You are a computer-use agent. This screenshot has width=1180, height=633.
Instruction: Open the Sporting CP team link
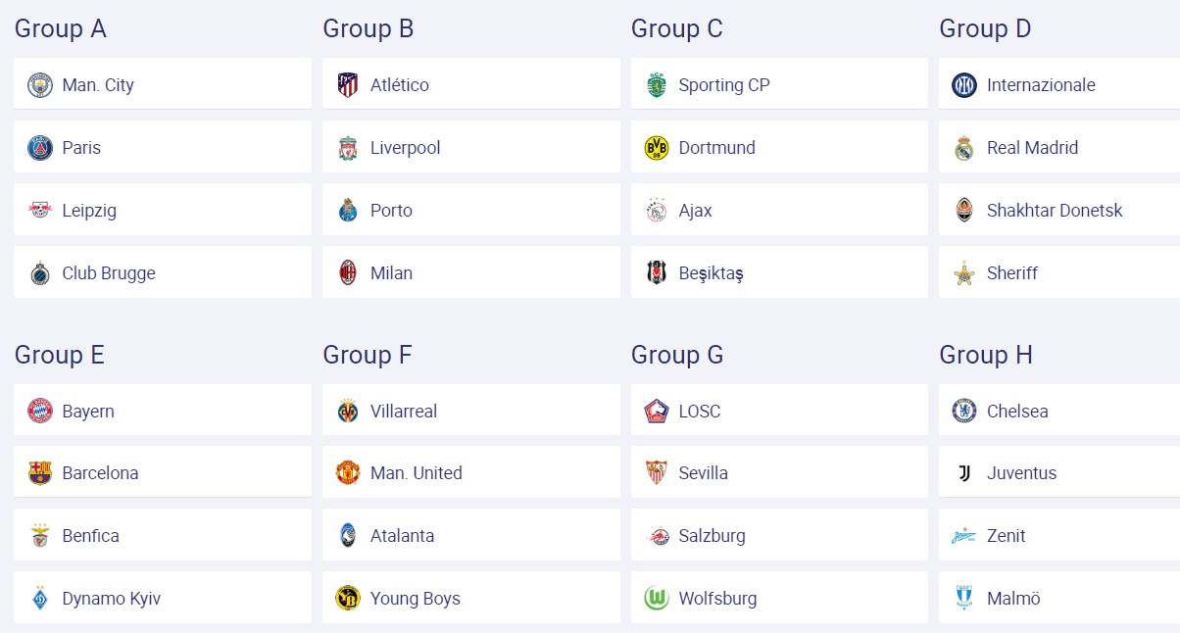click(x=724, y=85)
